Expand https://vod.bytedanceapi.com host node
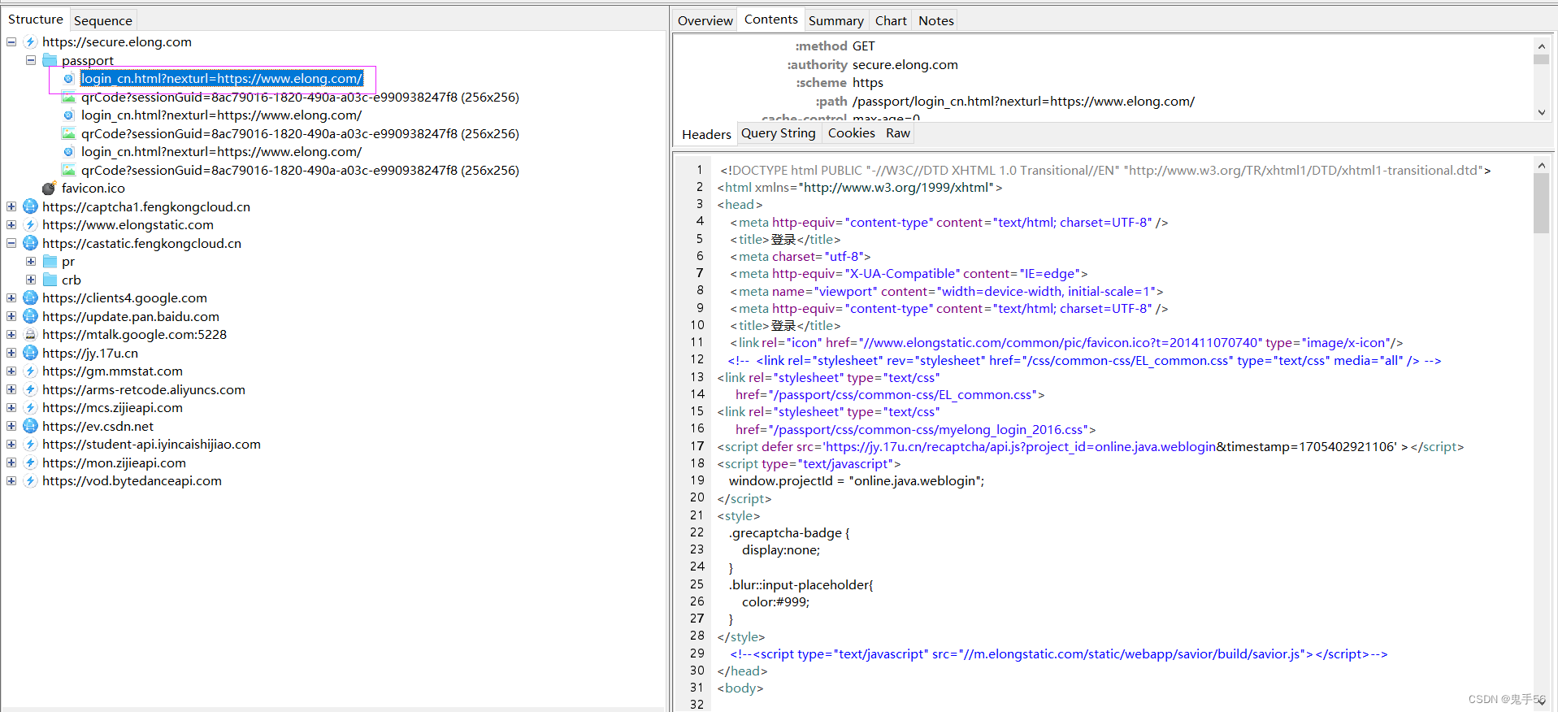The image size is (1558, 712). 11,481
